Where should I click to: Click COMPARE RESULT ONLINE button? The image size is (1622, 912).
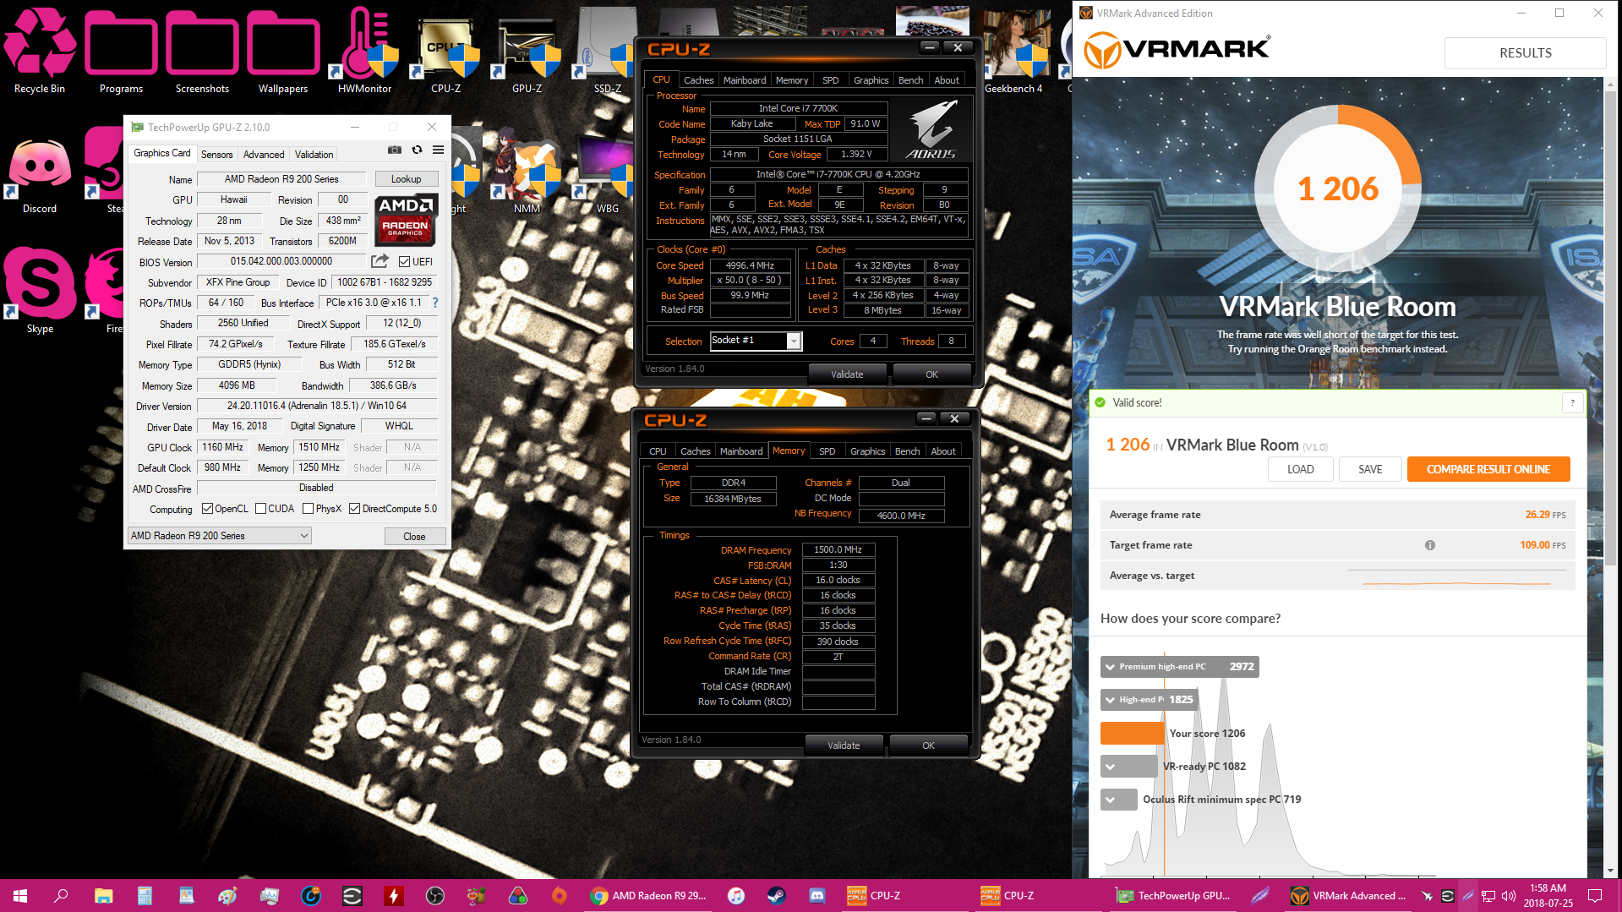pos(1488,469)
